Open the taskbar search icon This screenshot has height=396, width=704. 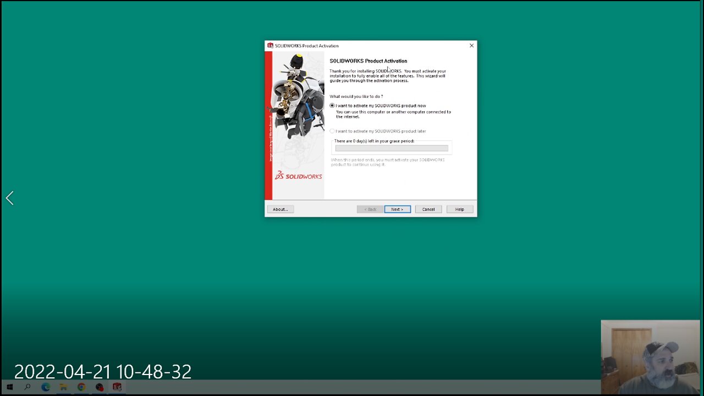tap(27, 387)
